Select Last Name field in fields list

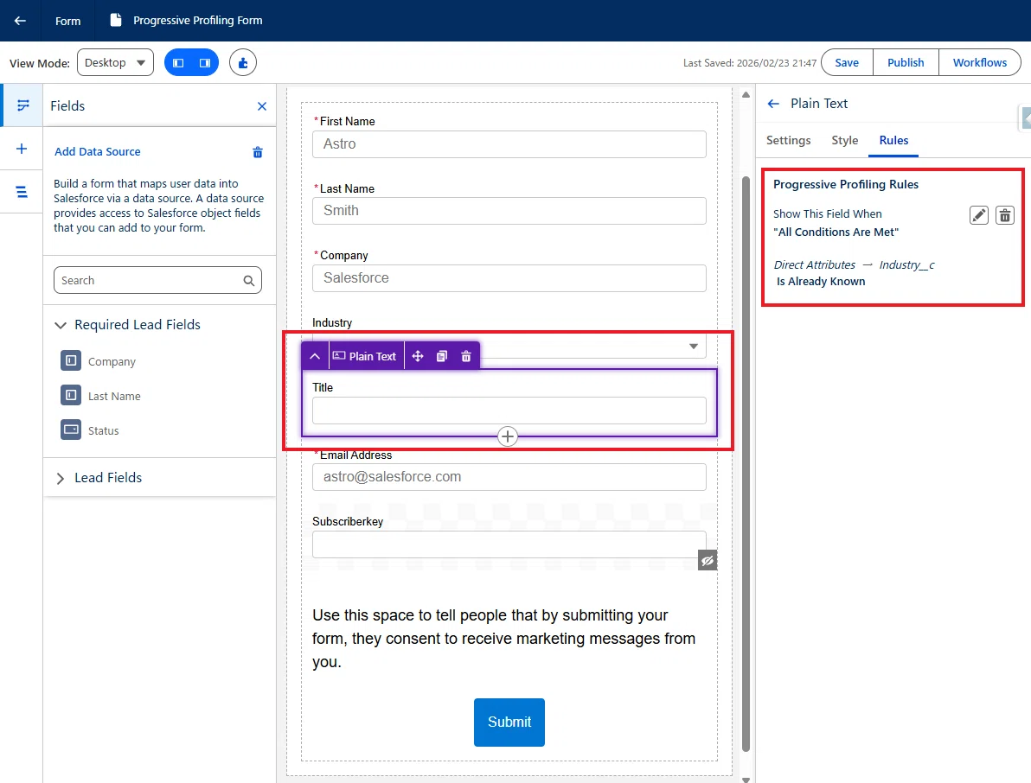114,397
